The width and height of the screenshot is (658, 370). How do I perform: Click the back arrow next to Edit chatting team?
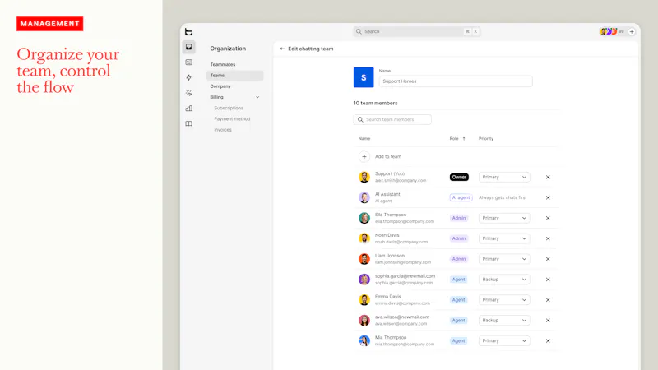282,49
